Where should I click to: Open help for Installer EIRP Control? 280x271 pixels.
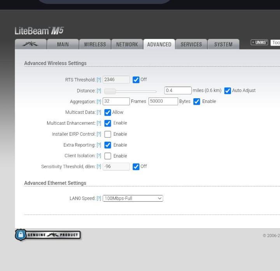pos(99,134)
